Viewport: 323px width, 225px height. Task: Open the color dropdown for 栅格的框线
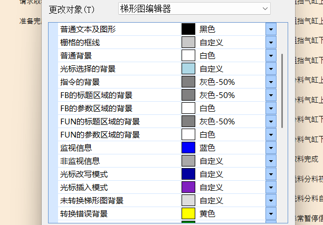pyautogui.click(x=271, y=43)
